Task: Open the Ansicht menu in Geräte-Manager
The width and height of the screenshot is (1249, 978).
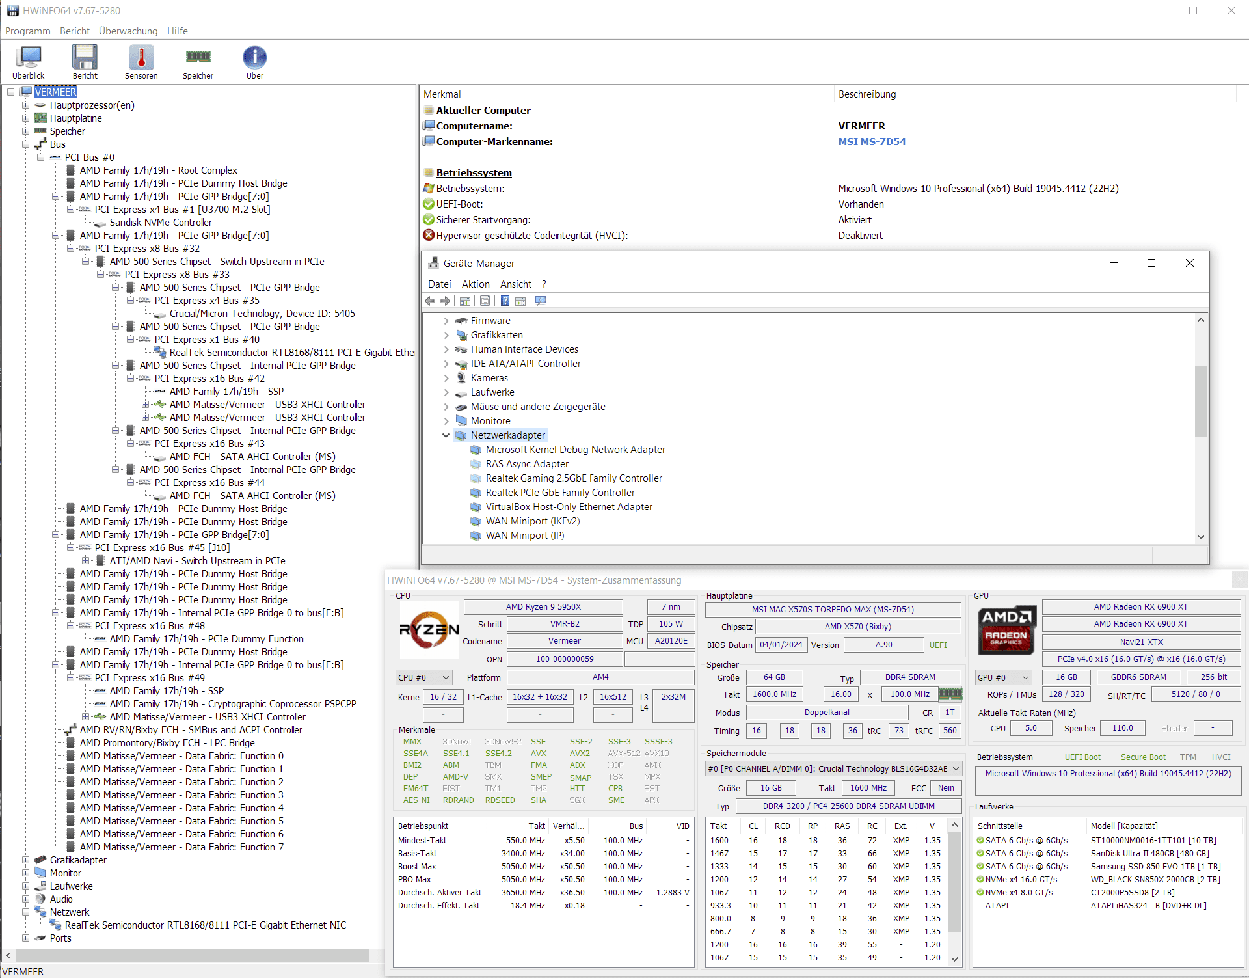Action: (516, 284)
